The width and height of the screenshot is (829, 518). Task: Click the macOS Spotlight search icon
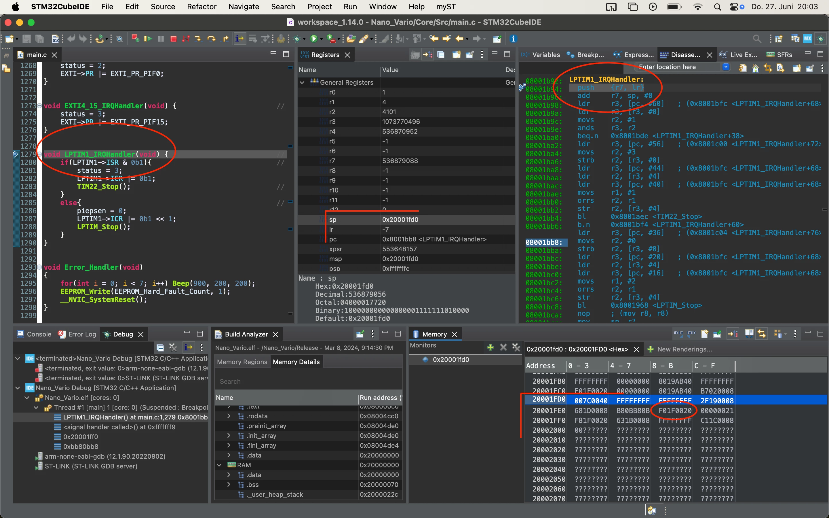coord(717,7)
